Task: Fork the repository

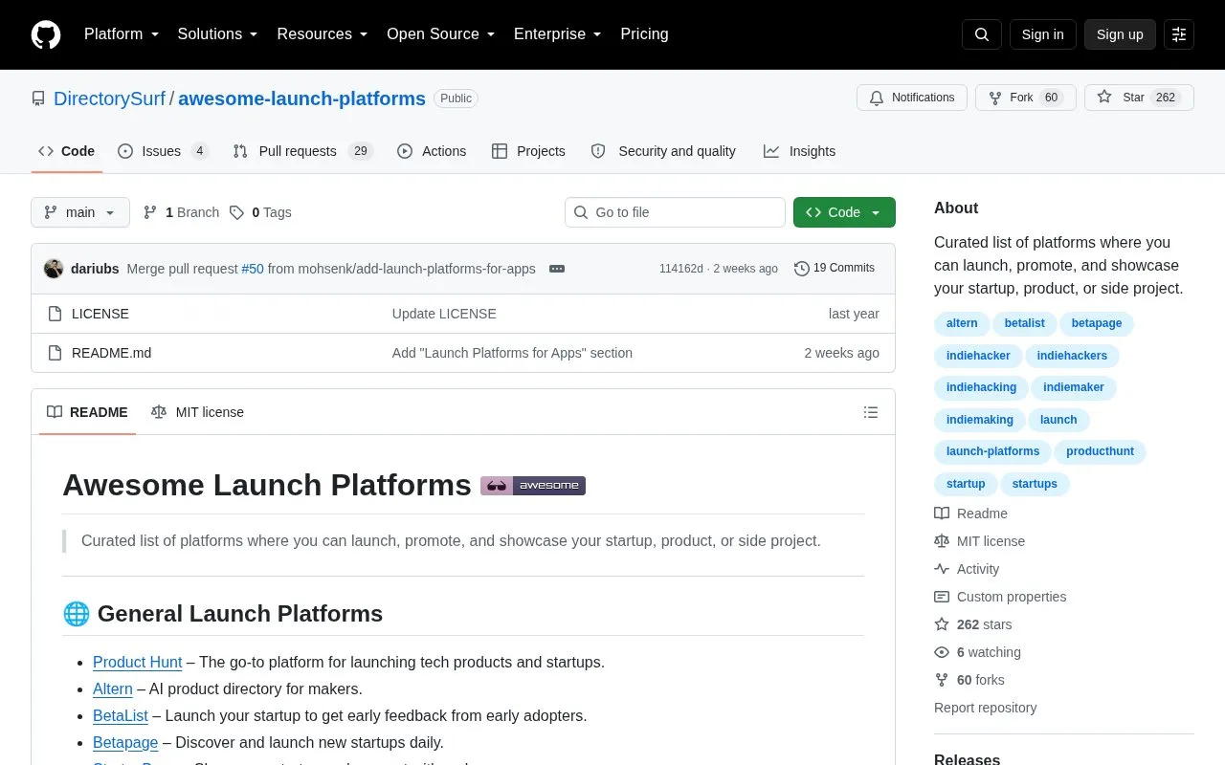Action: coord(1026,98)
